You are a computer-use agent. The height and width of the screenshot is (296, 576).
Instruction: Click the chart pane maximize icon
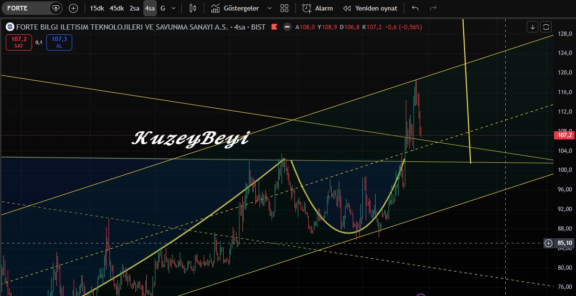point(546,27)
